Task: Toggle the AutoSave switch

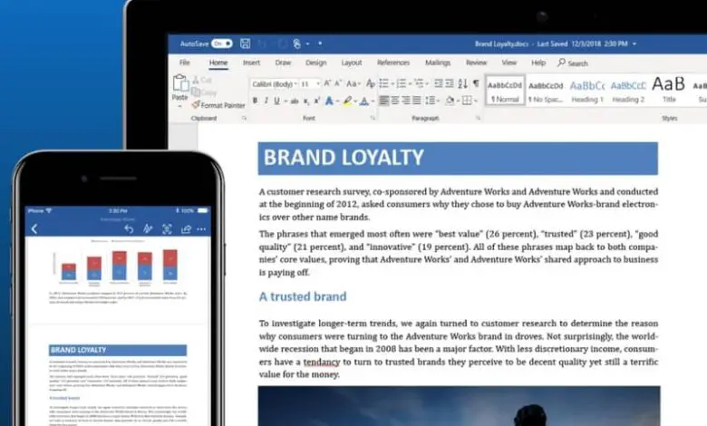Action: coord(222,44)
